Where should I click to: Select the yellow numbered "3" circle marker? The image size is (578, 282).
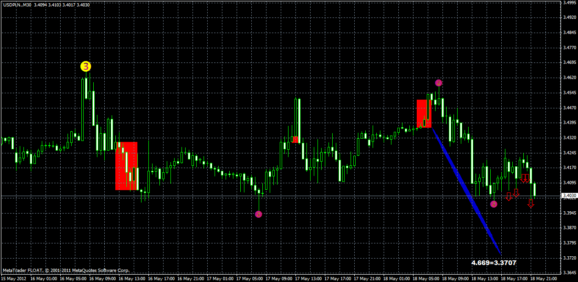tap(85, 67)
